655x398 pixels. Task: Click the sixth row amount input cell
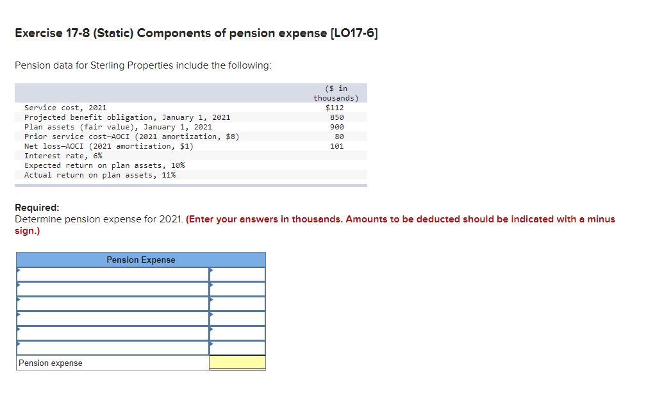pos(237,347)
